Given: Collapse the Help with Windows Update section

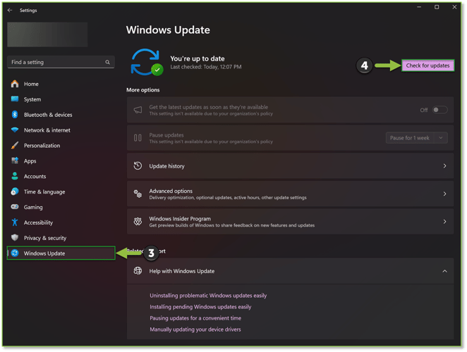Looking at the screenshot, I should point(444,271).
